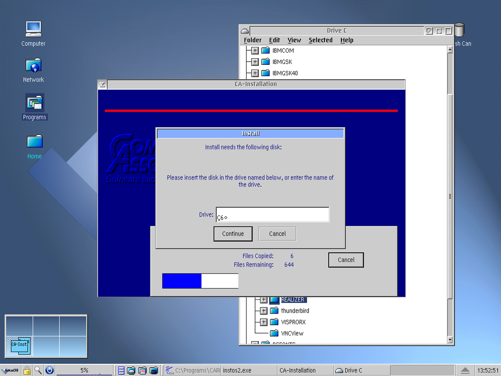This screenshot has height=376, width=501.
Task: Click the 5% CPU meter in taskbar
Action: click(x=85, y=370)
